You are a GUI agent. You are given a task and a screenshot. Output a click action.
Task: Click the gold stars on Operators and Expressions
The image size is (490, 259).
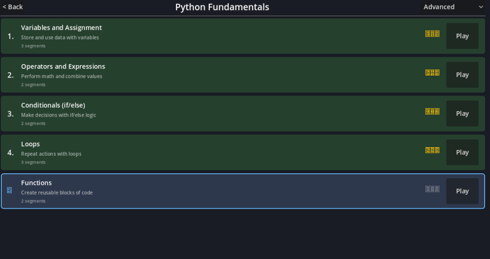(x=432, y=72)
